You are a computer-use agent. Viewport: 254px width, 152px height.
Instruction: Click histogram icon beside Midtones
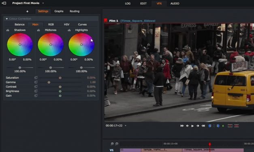[38, 30]
